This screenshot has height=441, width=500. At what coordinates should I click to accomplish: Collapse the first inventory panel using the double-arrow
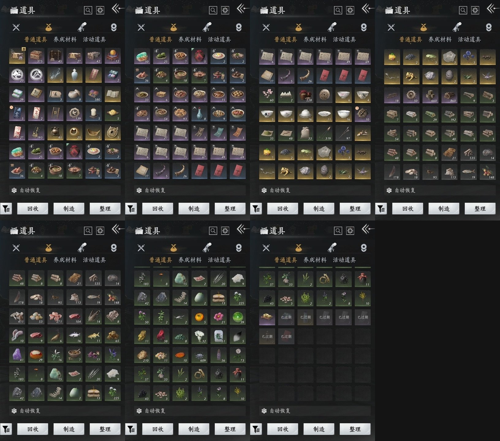pyautogui.click(x=117, y=9)
